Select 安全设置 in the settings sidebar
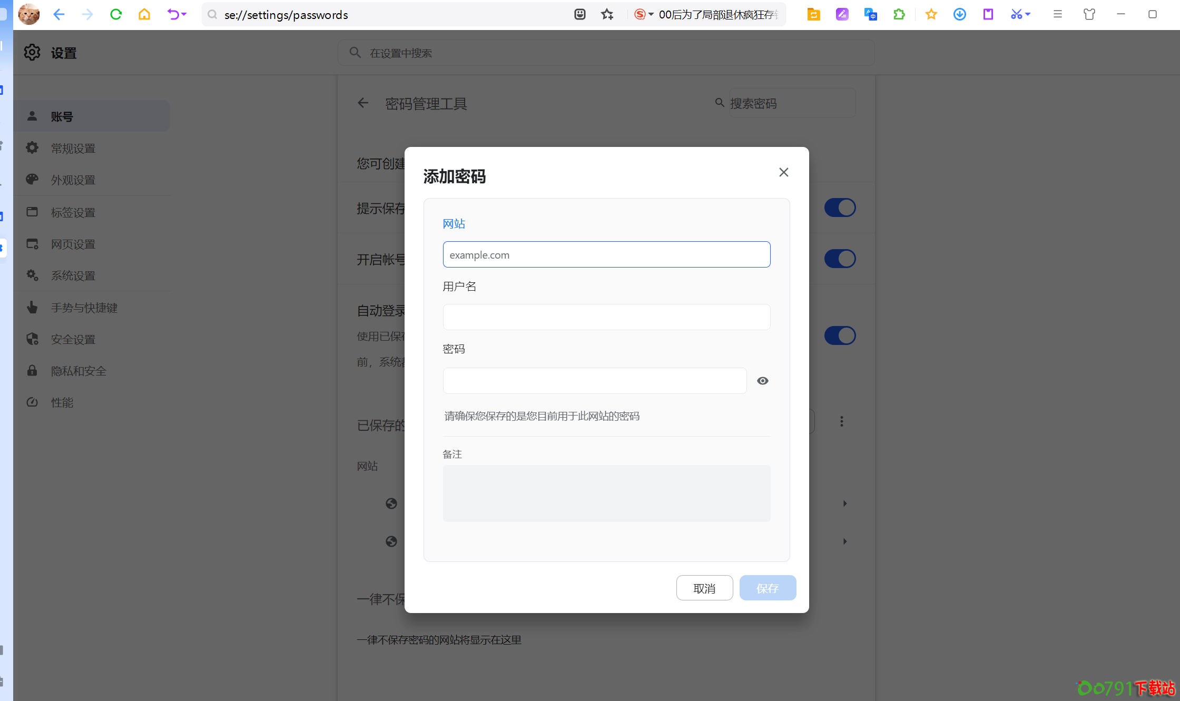This screenshot has height=701, width=1180. pyautogui.click(x=73, y=340)
